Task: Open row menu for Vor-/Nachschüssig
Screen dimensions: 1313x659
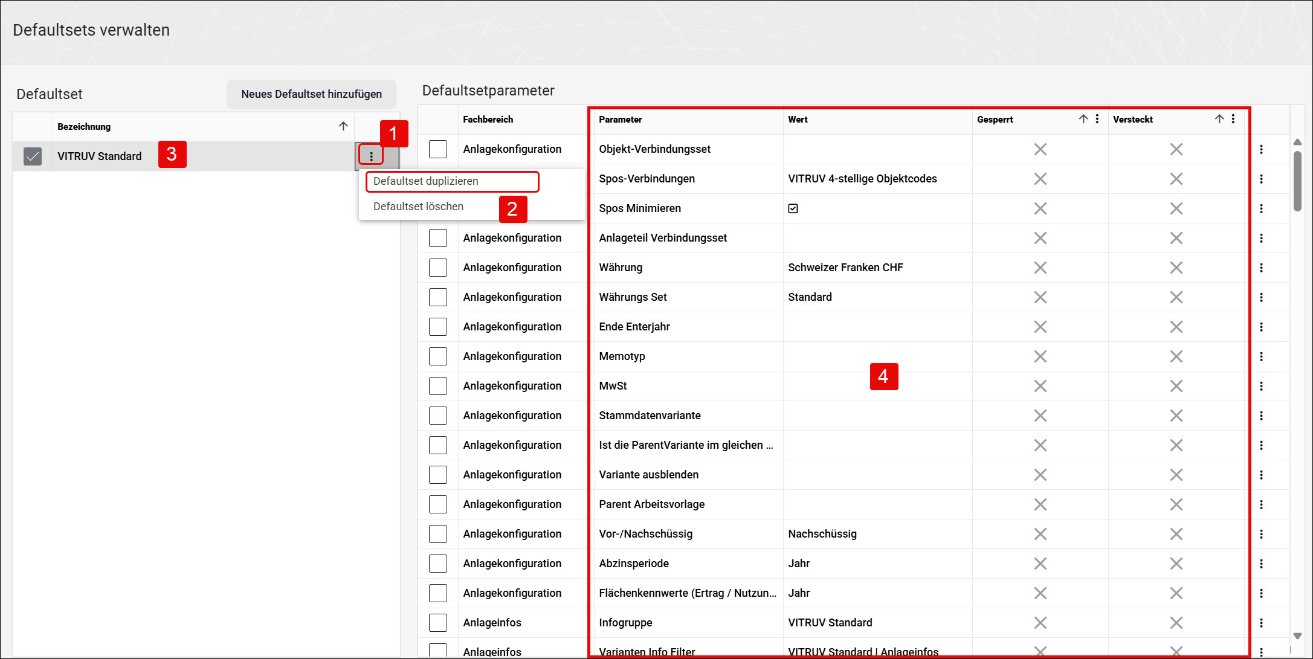Action: click(1261, 534)
